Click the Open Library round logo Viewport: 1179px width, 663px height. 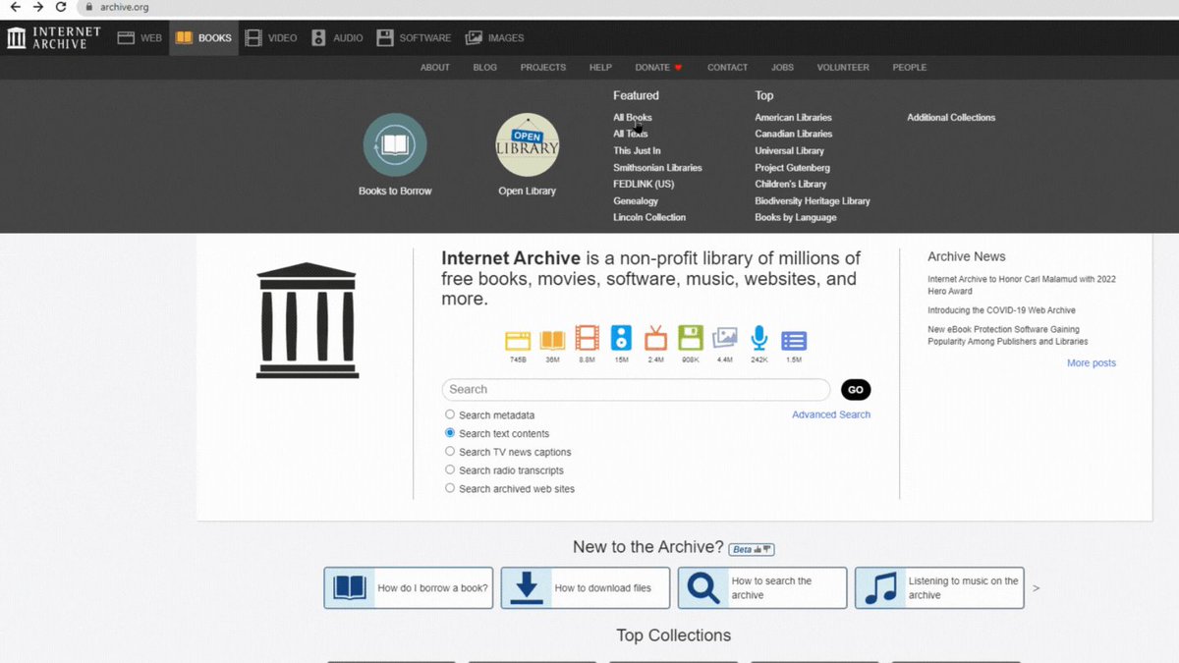[x=528, y=145]
